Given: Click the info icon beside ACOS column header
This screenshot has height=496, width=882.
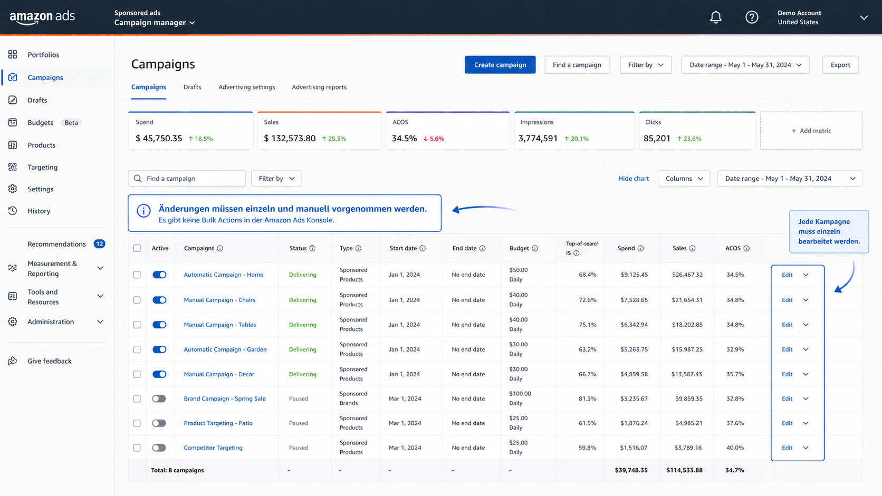Looking at the screenshot, I should 746,248.
